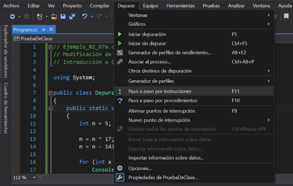Click the C# class icon beside PruebaDeClase
Image resolution: width=293 pixels, height=186 pixels.
click(x=16, y=39)
